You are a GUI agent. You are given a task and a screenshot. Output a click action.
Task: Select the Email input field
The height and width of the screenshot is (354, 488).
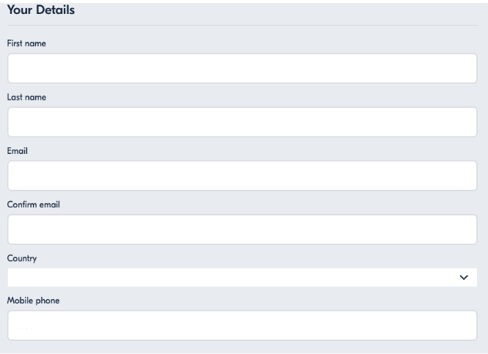242,176
